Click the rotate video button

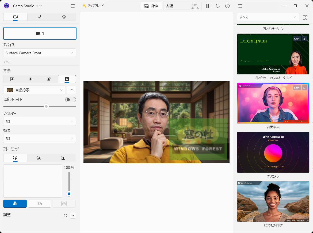pos(40,204)
